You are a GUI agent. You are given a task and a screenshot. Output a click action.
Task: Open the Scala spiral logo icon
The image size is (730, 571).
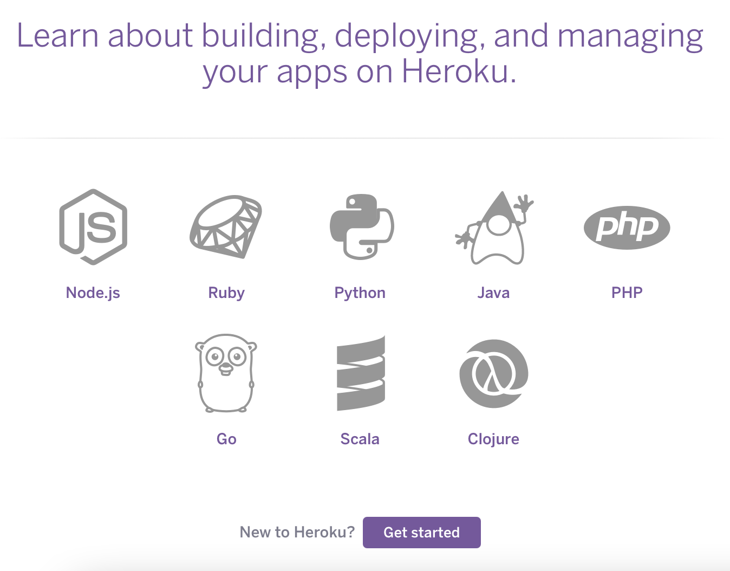[x=361, y=373]
